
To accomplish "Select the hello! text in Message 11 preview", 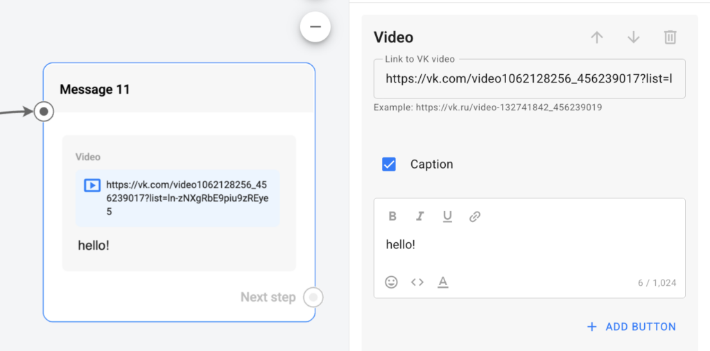I will coord(94,245).
